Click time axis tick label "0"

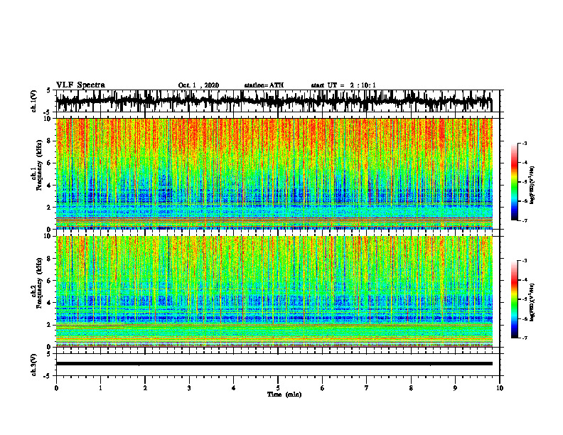(56, 388)
